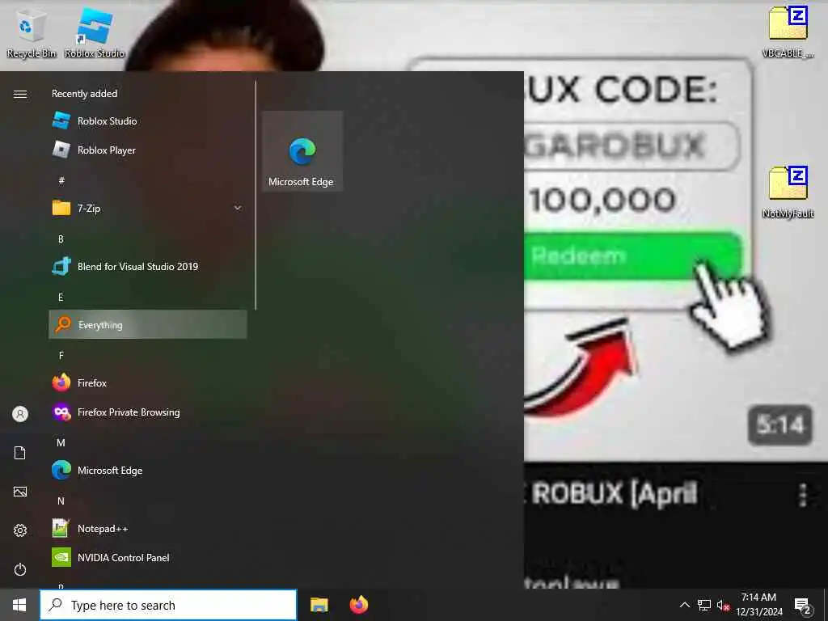Viewport: 828px width, 621px height.
Task: Click the letter N section header
Action: pyautogui.click(x=61, y=501)
